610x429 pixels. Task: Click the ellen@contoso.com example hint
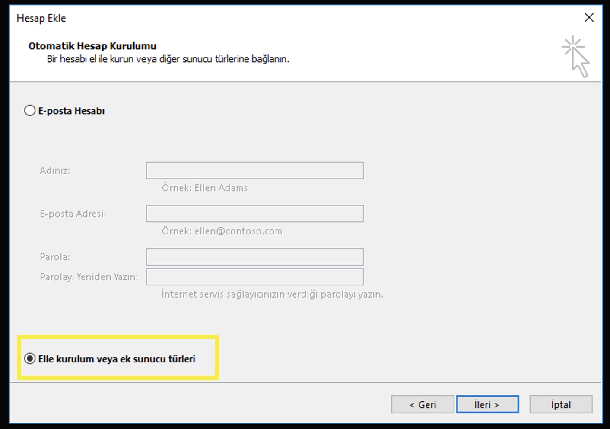click(222, 231)
